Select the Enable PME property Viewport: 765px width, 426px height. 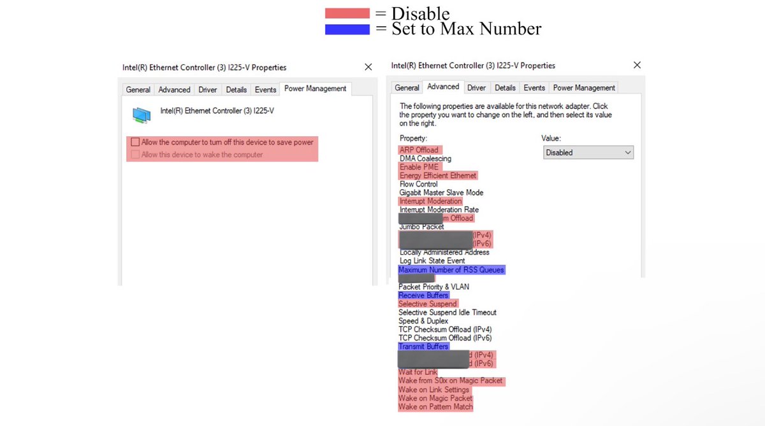419,167
